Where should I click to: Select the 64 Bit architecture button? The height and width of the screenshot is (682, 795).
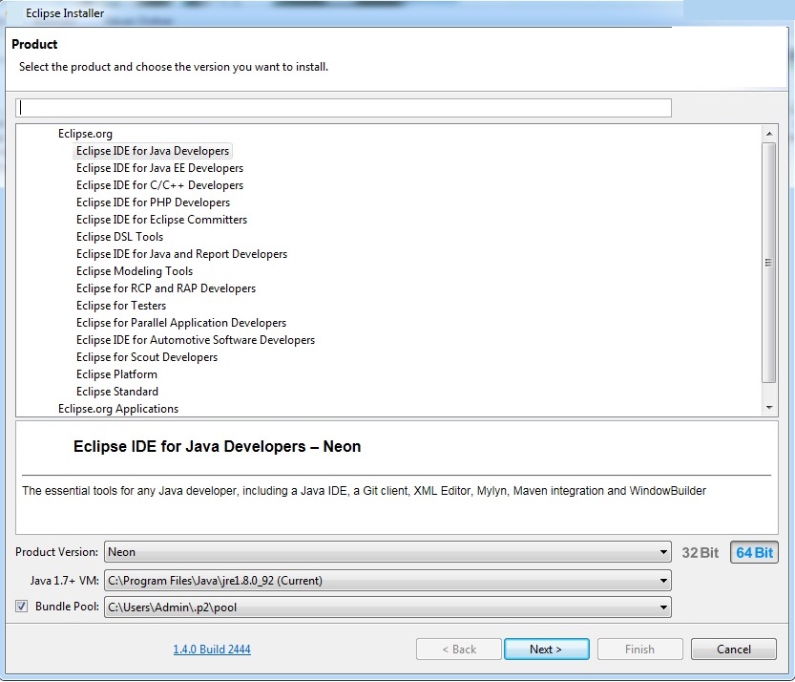point(754,553)
